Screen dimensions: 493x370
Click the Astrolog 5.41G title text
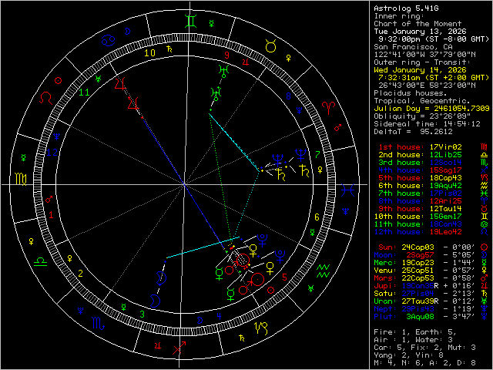[405, 8]
